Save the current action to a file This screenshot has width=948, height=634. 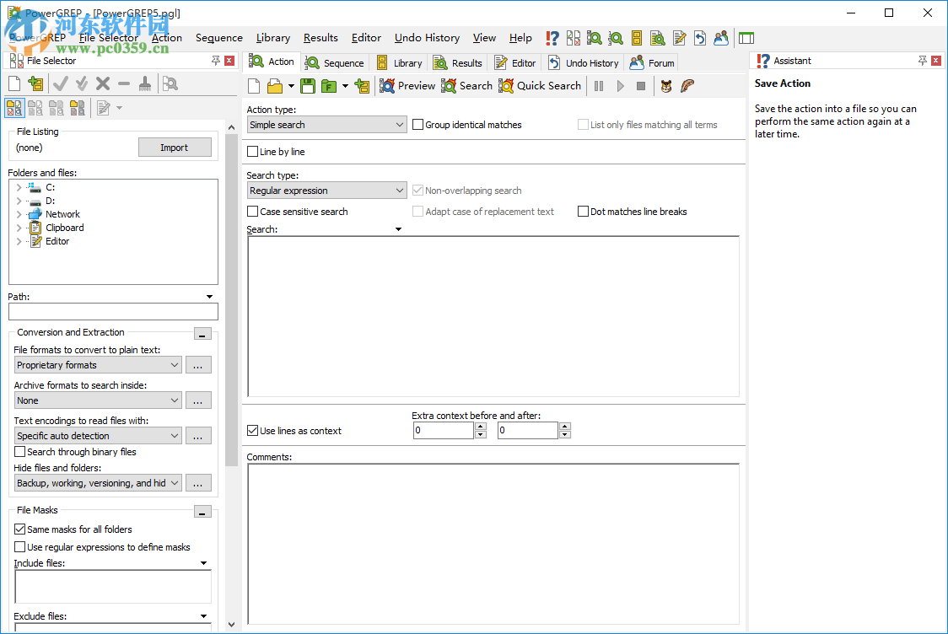[x=306, y=85]
